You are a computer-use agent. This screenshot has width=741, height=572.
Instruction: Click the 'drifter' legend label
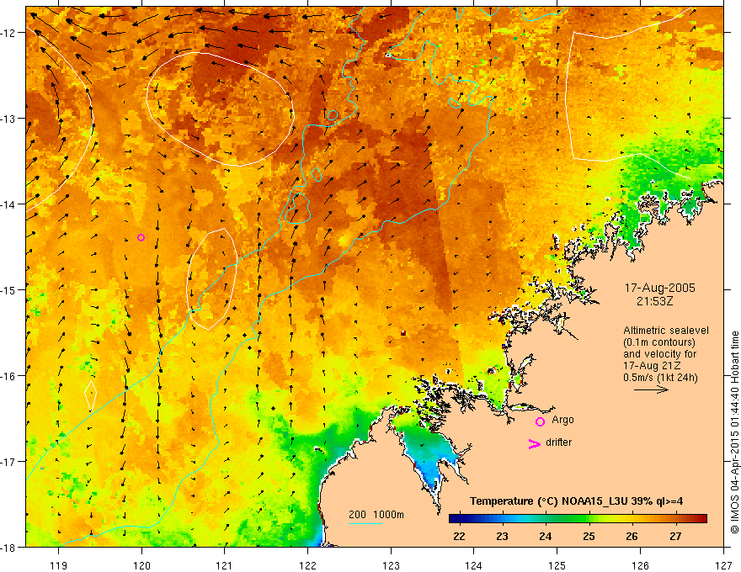click(x=558, y=442)
